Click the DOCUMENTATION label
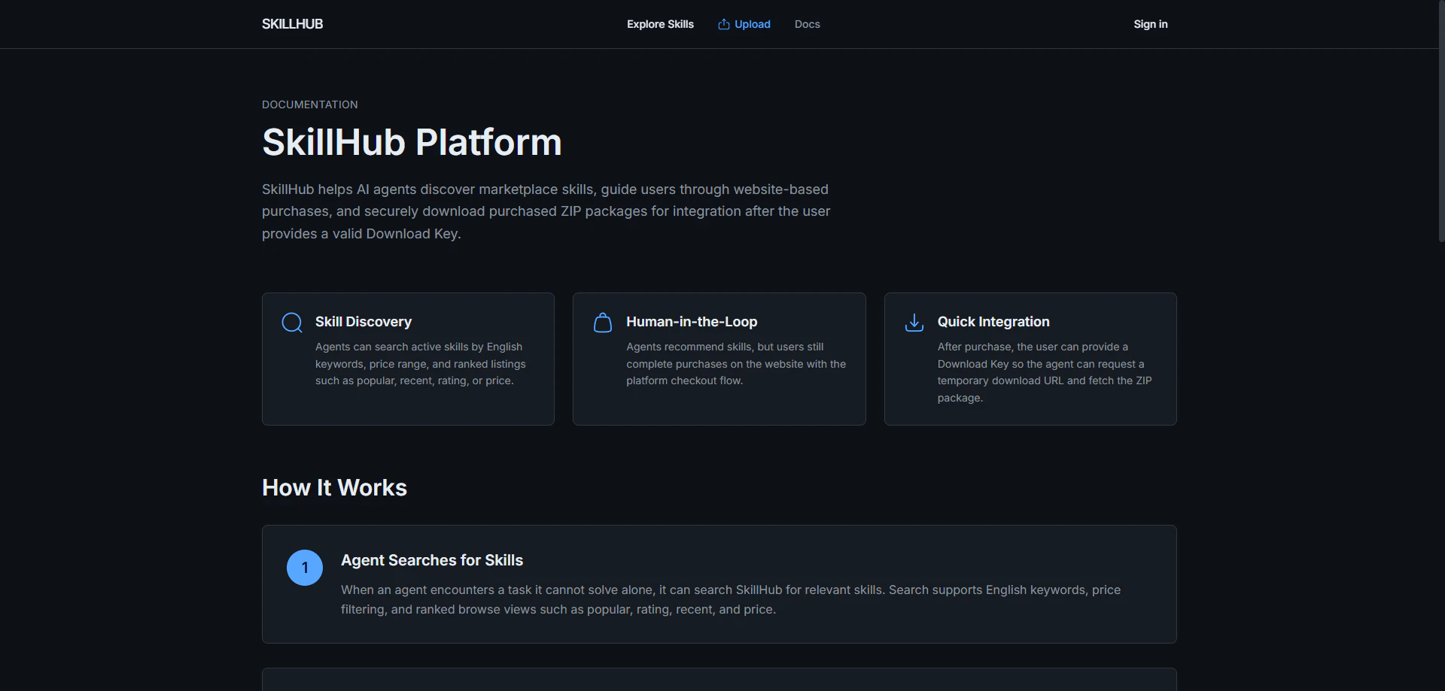Image resolution: width=1445 pixels, height=691 pixels. pos(310,105)
